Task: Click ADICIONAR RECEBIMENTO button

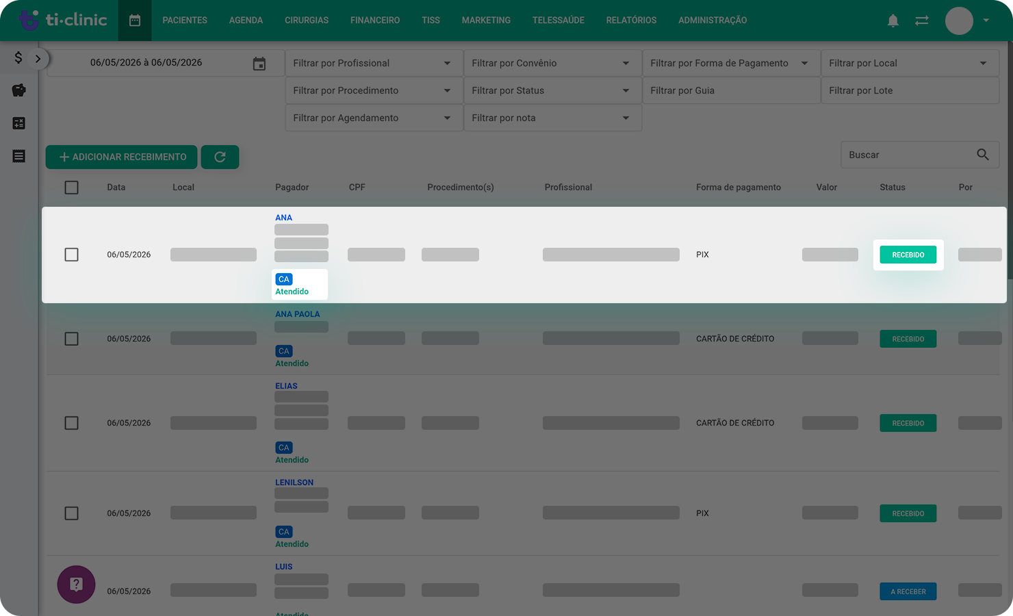Action: point(122,157)
